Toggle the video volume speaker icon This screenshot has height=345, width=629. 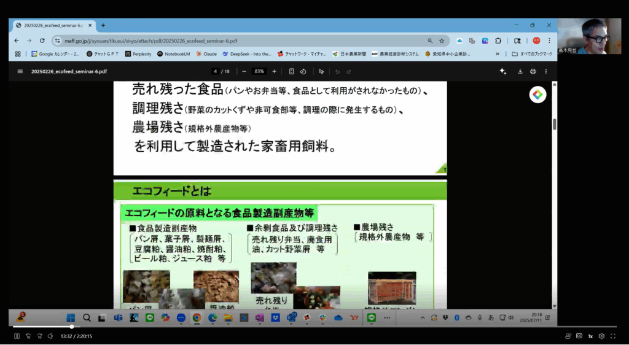click(x=50, y=336)
